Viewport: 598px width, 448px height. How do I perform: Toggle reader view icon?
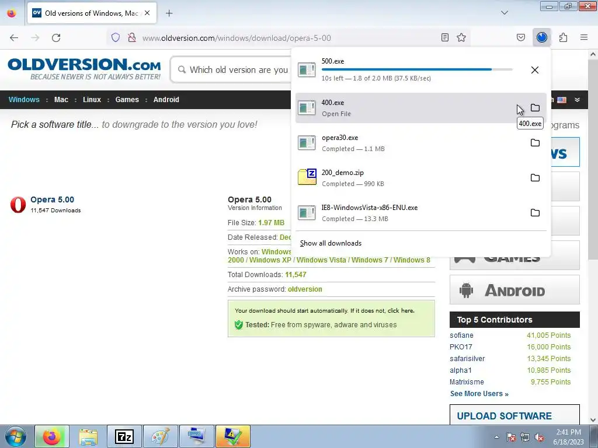pyautogui.click(x=444, y=37)
